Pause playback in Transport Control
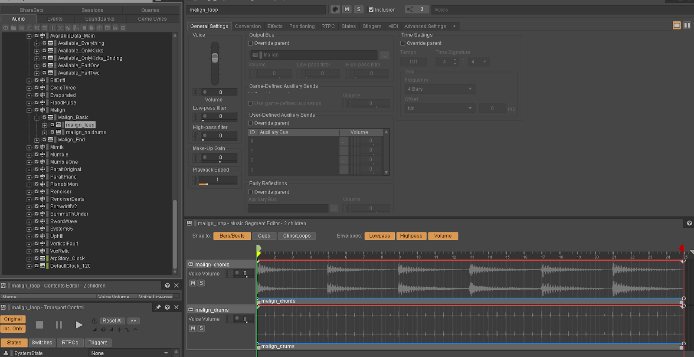 (59, 324)
